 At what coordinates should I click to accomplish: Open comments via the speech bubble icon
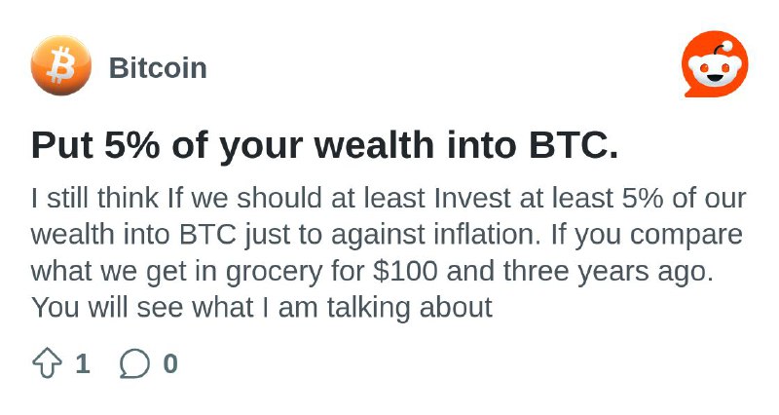(x=134, y=363)
